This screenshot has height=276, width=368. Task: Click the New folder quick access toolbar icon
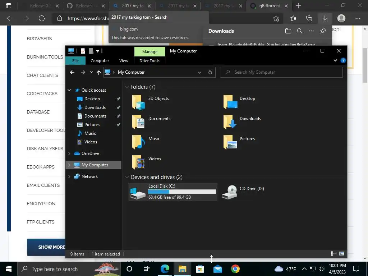click(x=91, y=51)
